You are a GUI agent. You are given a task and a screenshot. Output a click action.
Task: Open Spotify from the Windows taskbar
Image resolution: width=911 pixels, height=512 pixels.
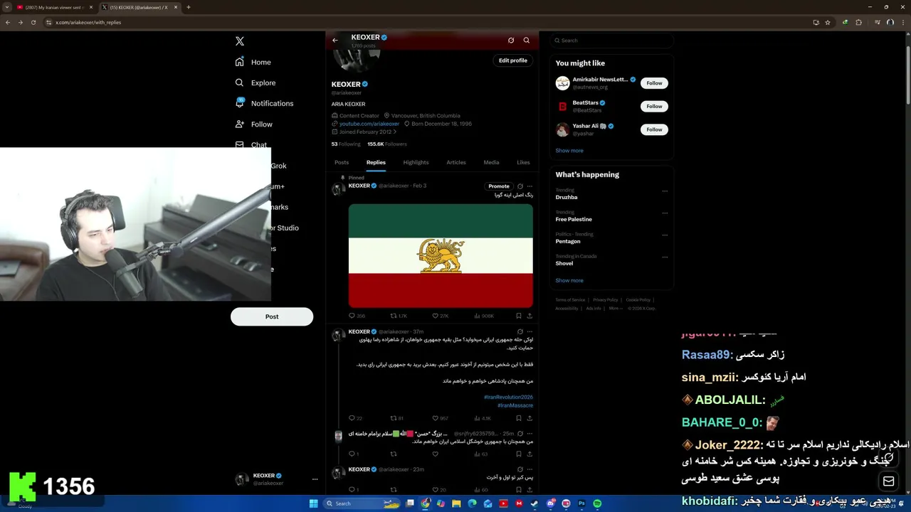tap(597, 503)
